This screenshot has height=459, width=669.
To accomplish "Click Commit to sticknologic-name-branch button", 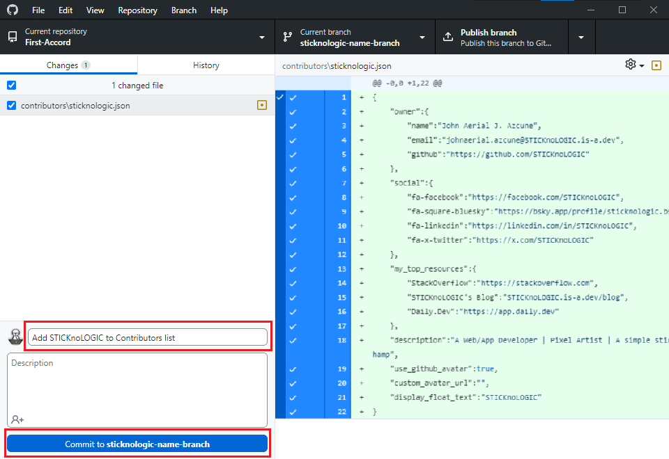I will point(137,444).
